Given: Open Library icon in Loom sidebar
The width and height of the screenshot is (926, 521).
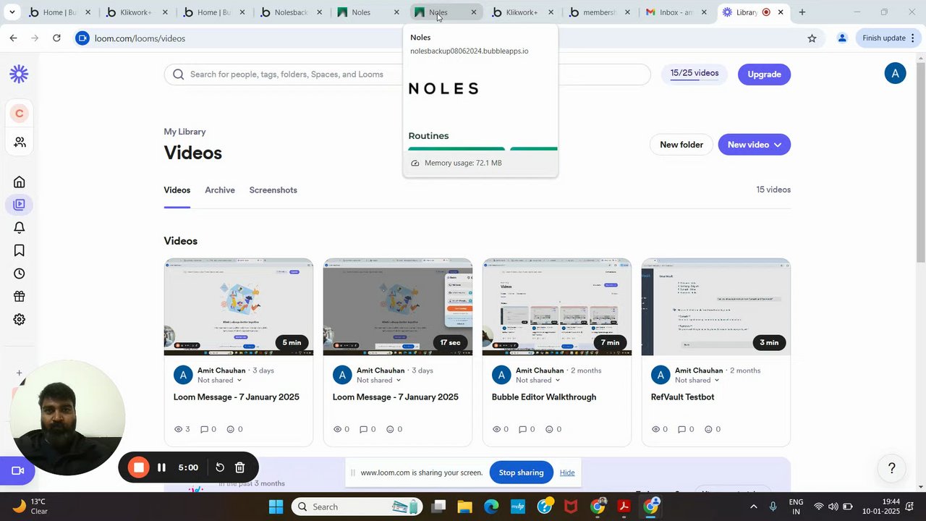Looking at the screenshot, I should [x=20, y=205].
